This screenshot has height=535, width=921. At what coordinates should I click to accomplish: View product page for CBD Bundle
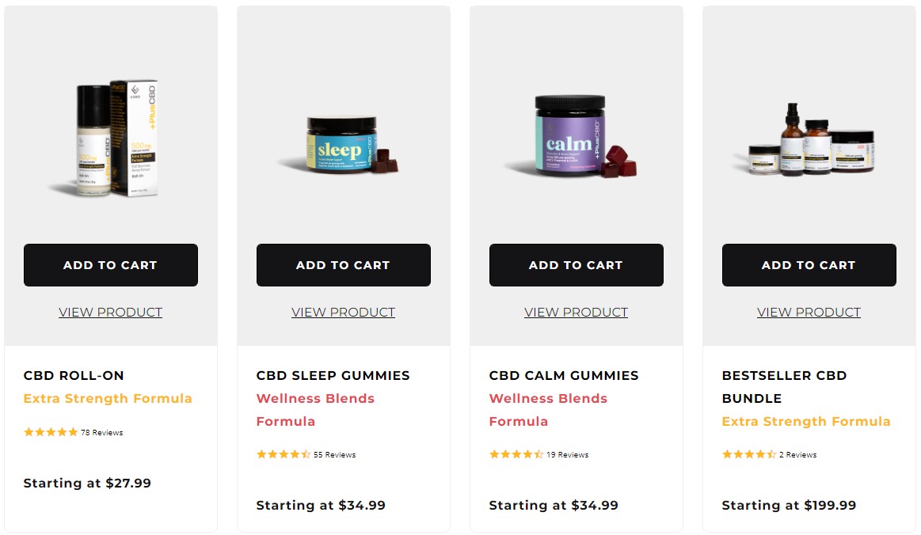[x=809, y=313]
